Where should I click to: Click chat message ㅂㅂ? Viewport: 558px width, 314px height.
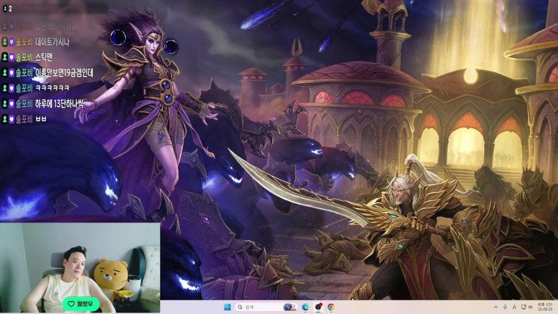pos(41,119)
